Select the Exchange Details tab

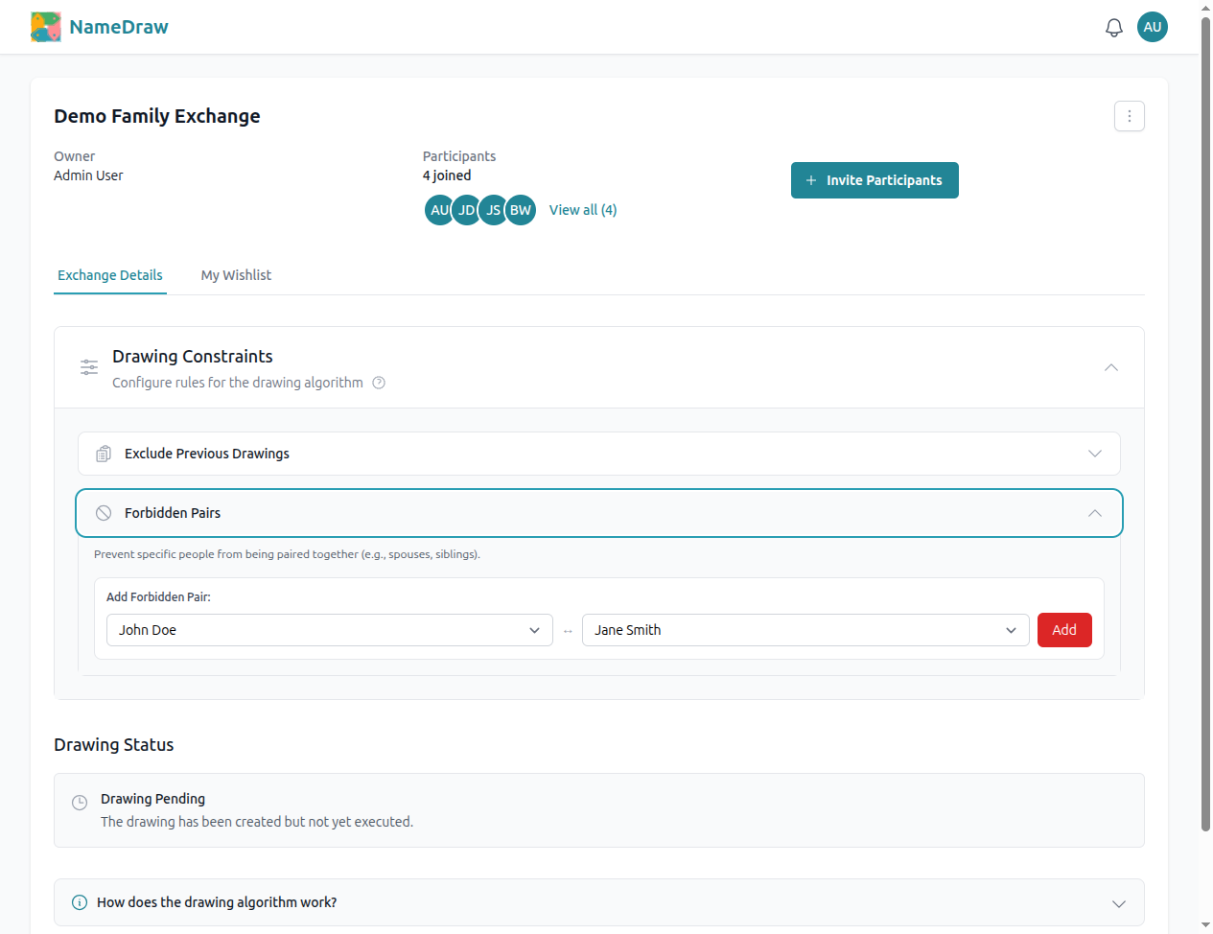pyautogui.click(x=110, y=275)
